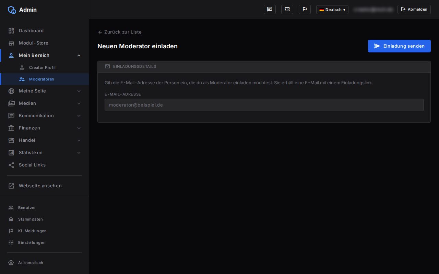Expand the Finanzen chevron
Viewport: 439px width, 274px height.
[79, 128]
